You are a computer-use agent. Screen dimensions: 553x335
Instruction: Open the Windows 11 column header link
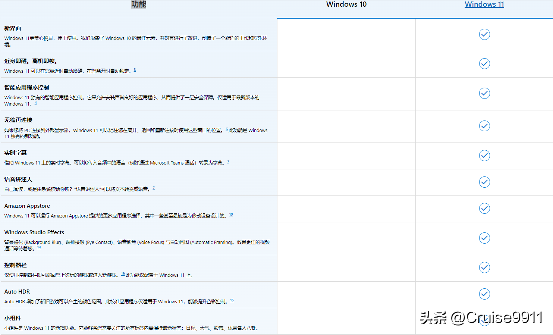tap(484, 4)
